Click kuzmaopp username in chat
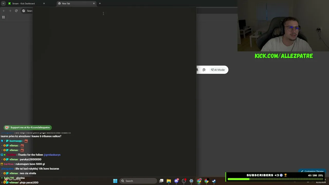The image size is (329, 185). [x=16, y=141]
